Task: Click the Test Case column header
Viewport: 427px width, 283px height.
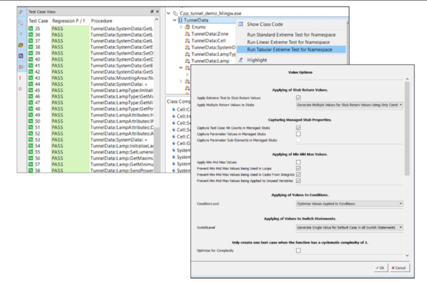Action: [38, 21]
